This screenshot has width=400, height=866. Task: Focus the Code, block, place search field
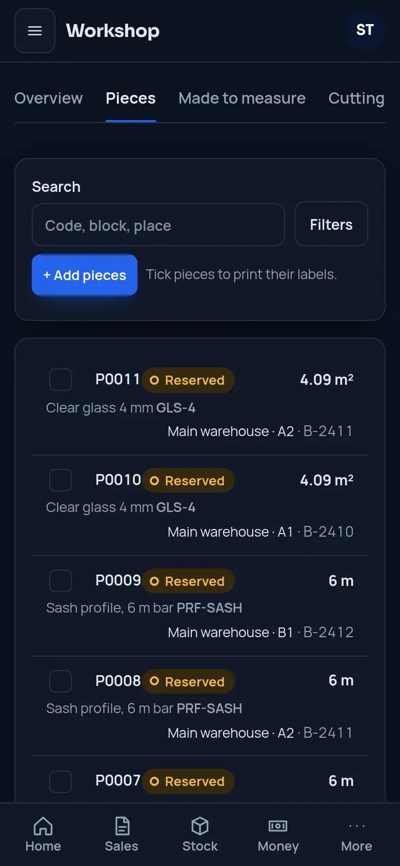[x=158, y=225]
